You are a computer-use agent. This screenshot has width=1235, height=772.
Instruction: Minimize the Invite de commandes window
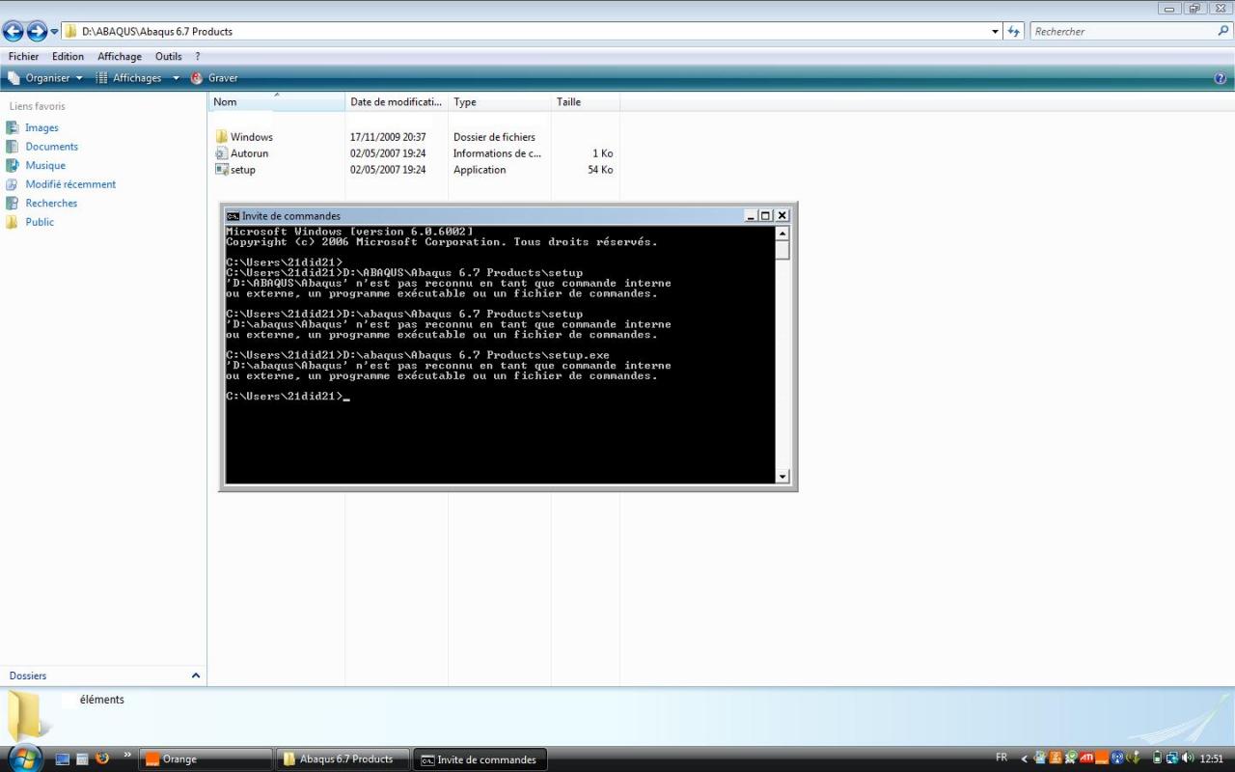(751, 216)
